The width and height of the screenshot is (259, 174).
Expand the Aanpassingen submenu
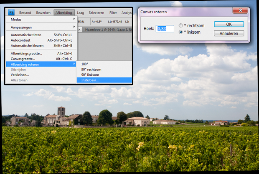(41, 27)
